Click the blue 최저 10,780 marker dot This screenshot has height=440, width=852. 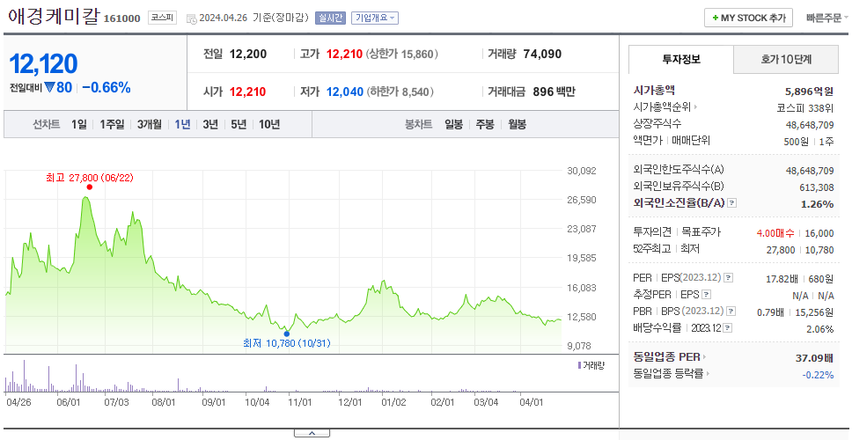(286, 334)
